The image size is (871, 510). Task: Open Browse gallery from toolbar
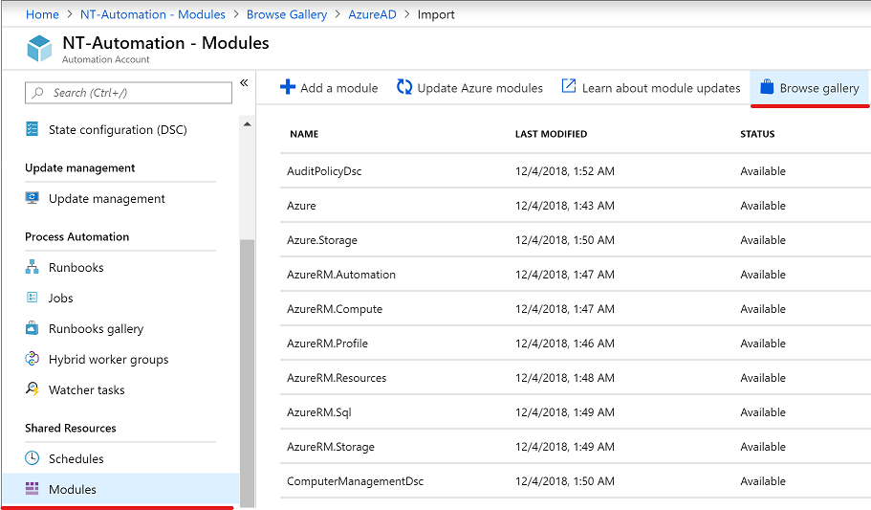click(810, 88)
